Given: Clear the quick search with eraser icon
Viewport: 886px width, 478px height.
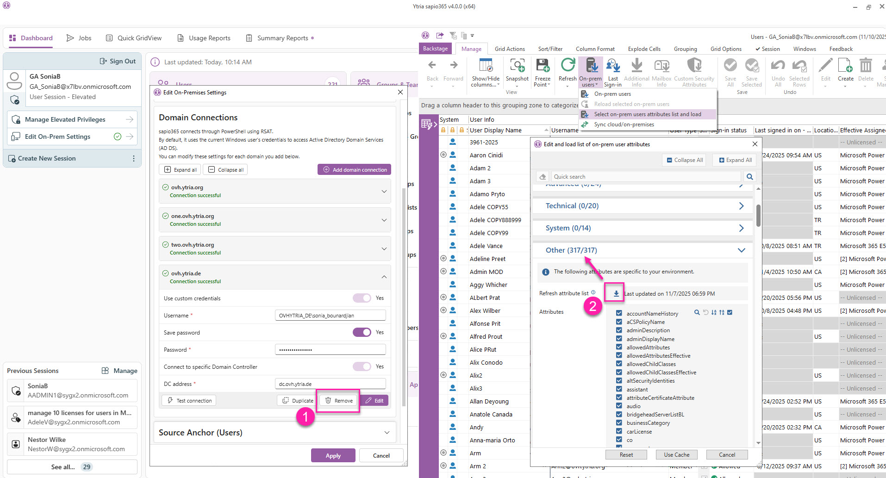Looking at the screenshot, I should (543, 176).
